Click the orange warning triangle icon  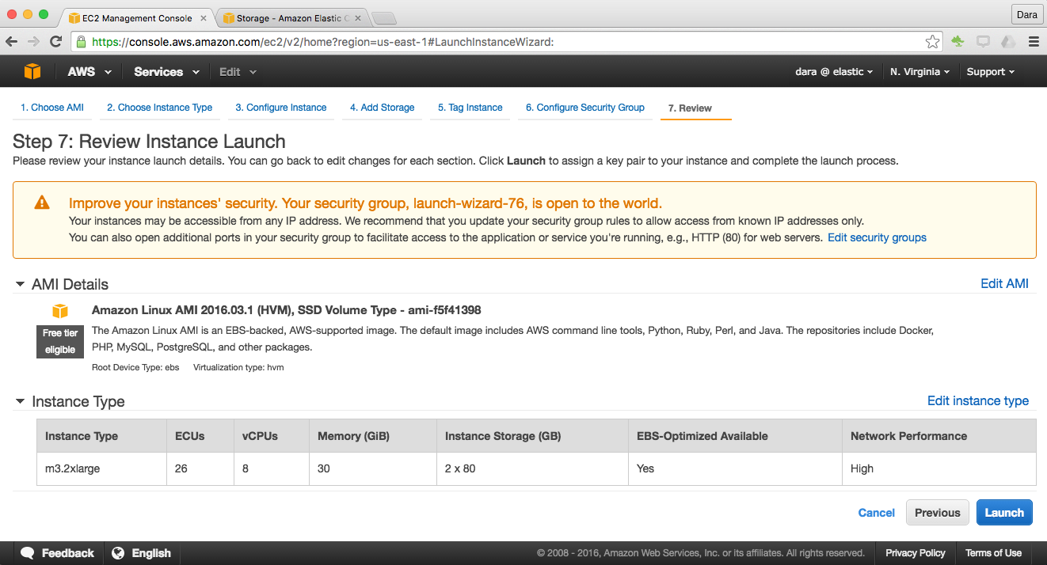point(42,203)
